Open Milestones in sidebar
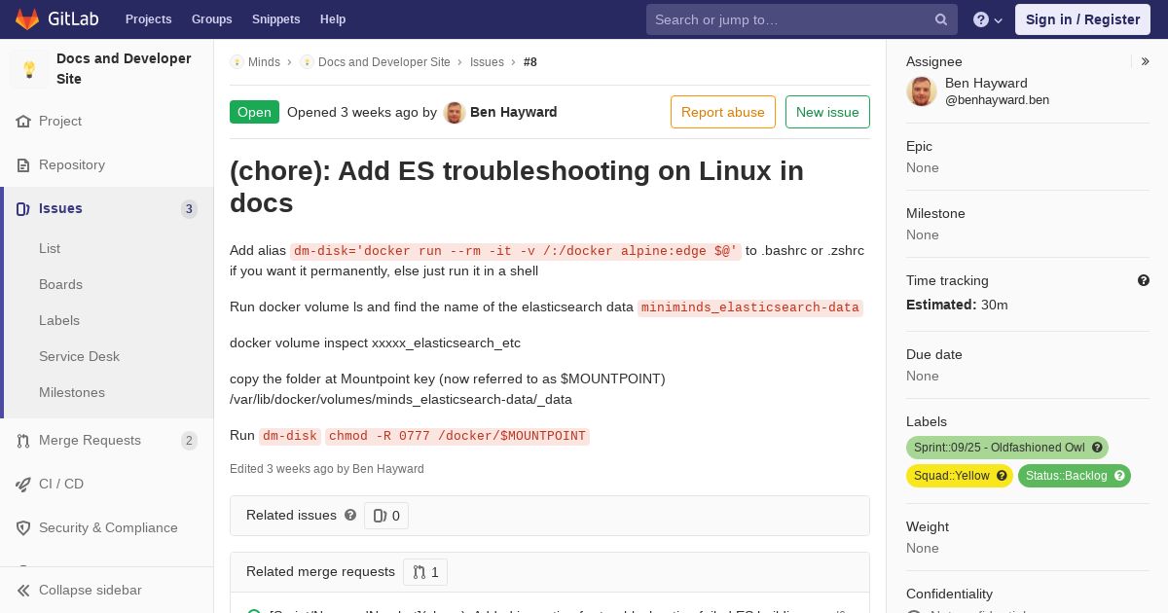Screen dimensions: 1168x613 tap(72, 392)
